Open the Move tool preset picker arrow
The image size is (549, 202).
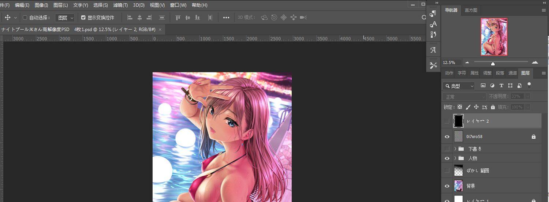[15, 18]
